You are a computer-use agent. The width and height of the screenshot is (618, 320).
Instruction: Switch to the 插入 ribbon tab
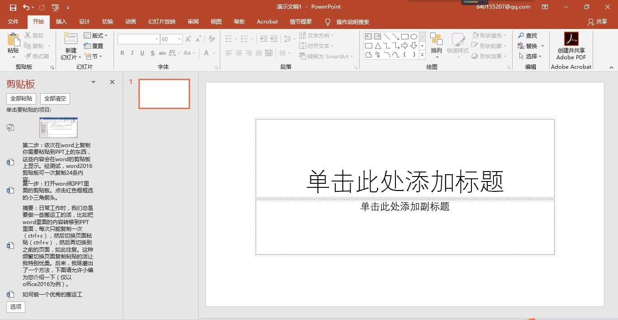point(62,21)
